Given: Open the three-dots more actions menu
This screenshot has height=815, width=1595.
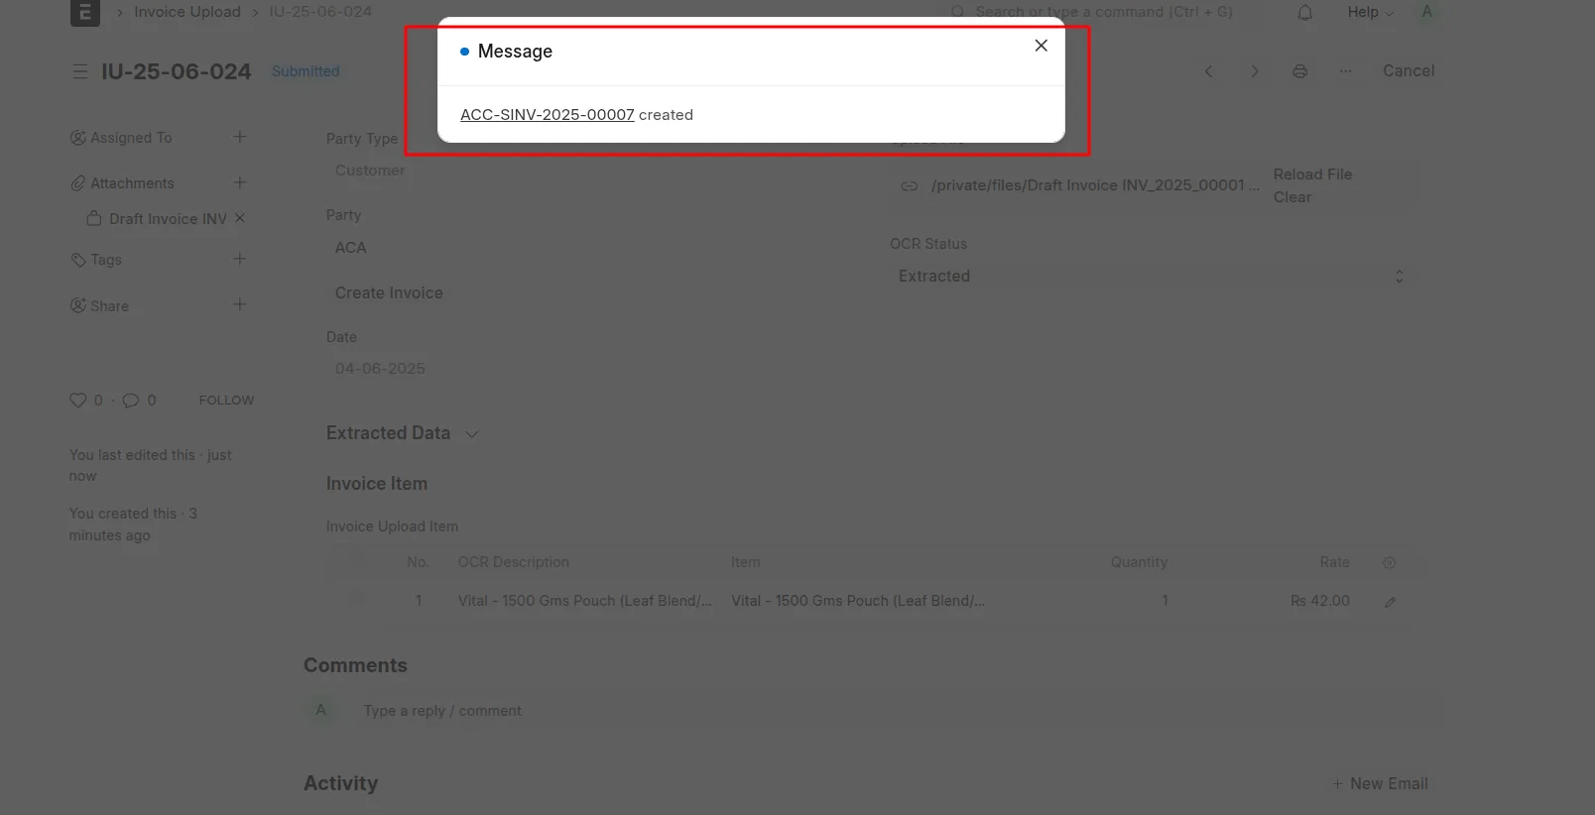Looking at the screenshot, I should tap(1345, 71).
